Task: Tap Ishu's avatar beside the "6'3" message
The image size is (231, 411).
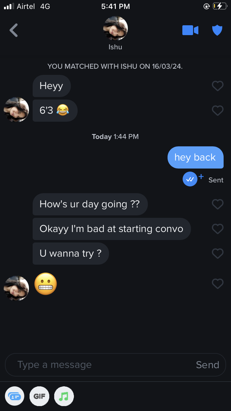Action: click(16, 110)
